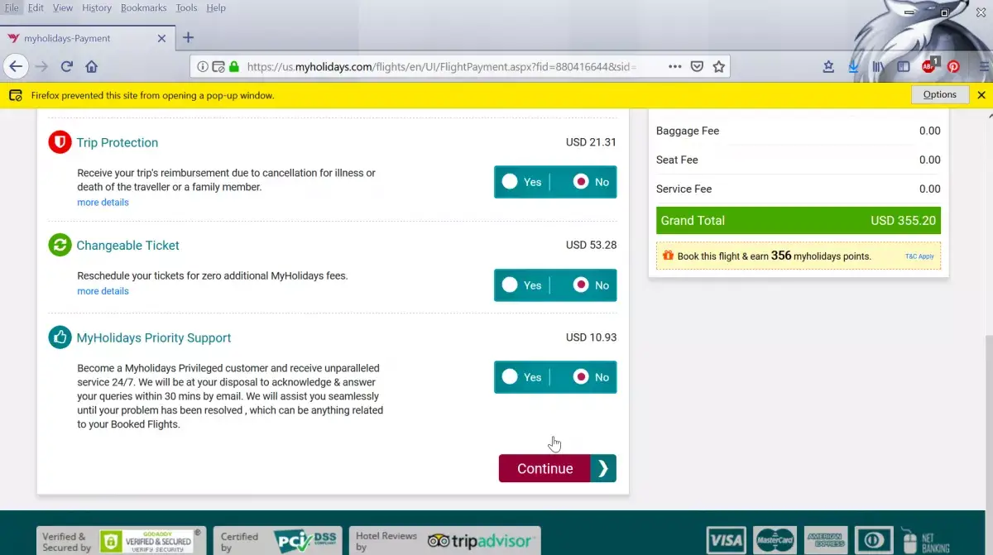Click the Priority Support thumbs-up icon
Screen dimensions: 993x555
60,337
